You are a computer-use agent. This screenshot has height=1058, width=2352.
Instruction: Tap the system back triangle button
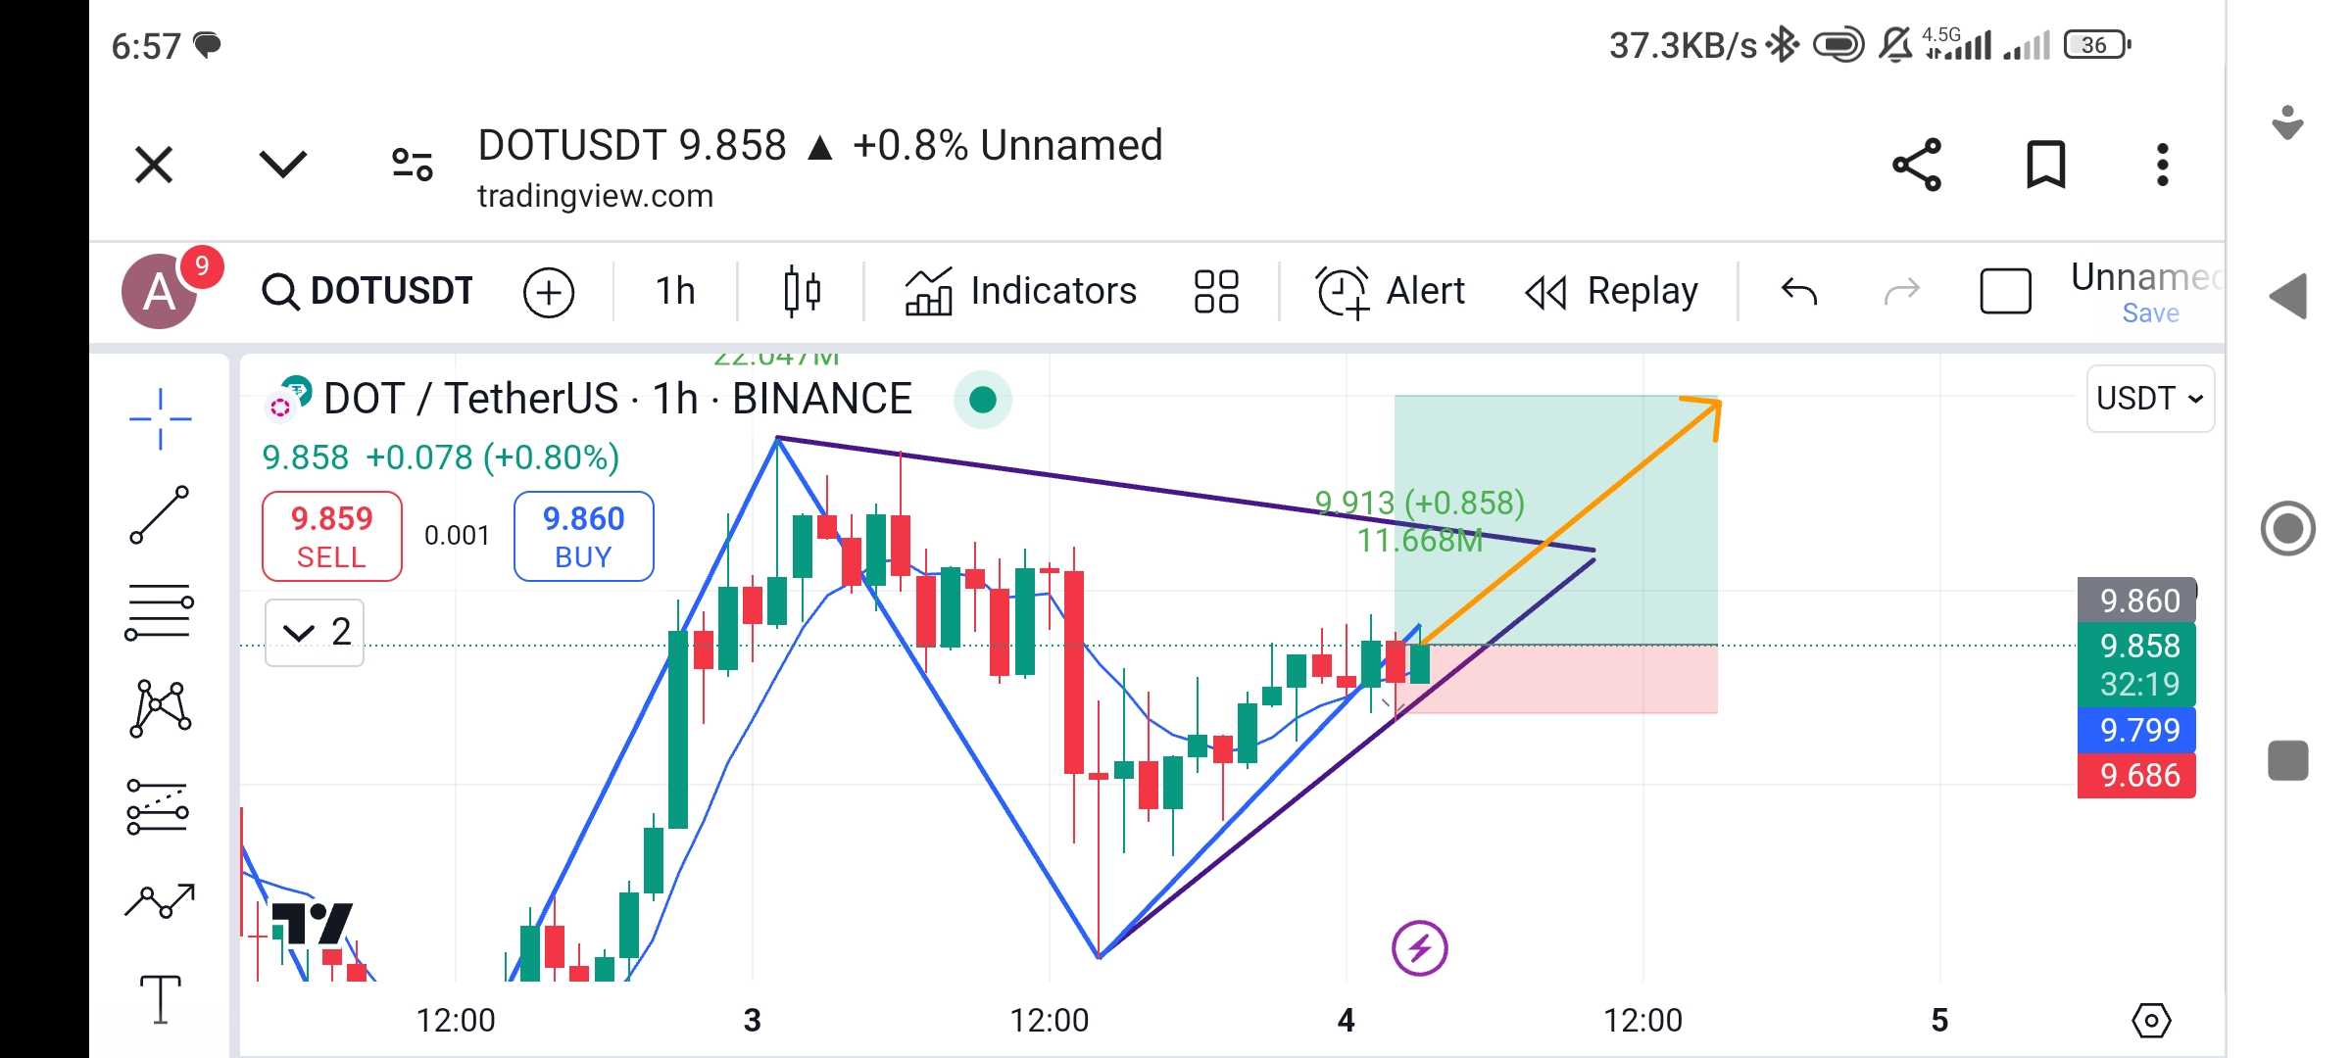(2288, 296)
